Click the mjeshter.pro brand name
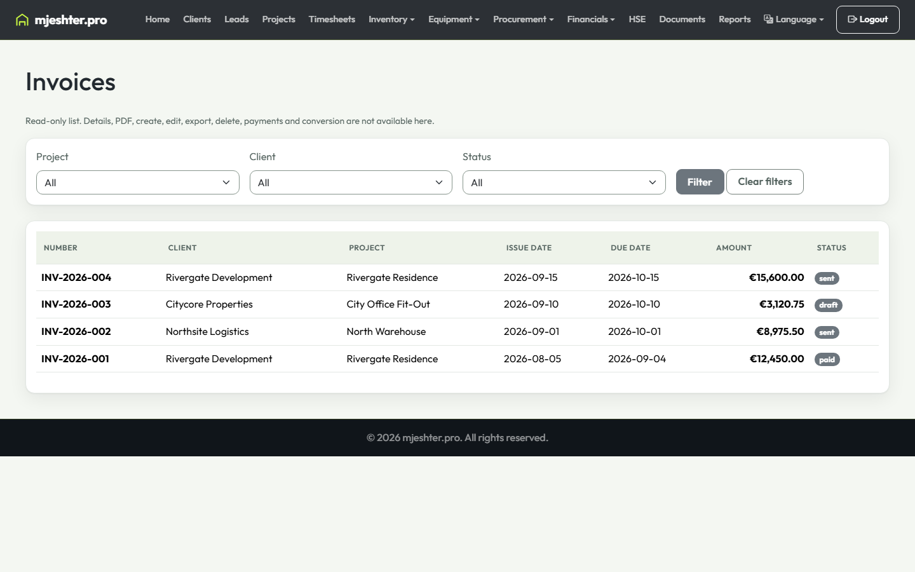This screenshot has height=572, width=915. (71, 20)
